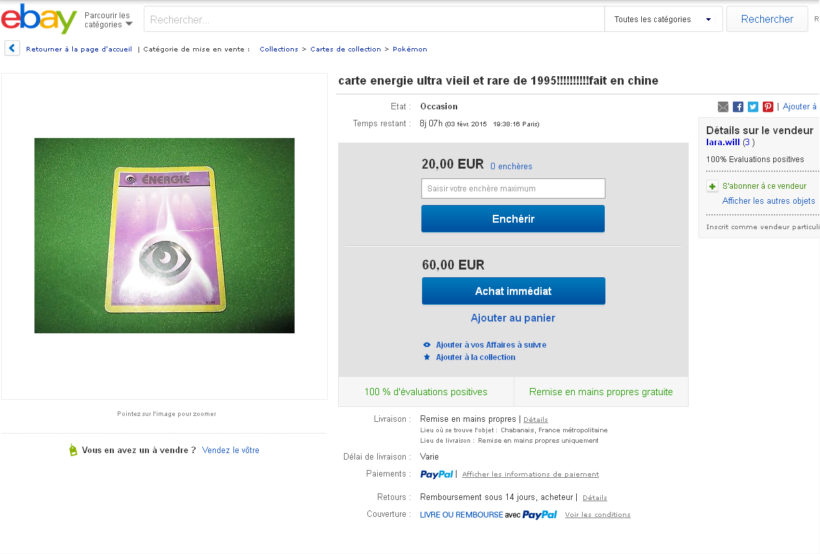Click the eye icon to watch item

(427, 345)
